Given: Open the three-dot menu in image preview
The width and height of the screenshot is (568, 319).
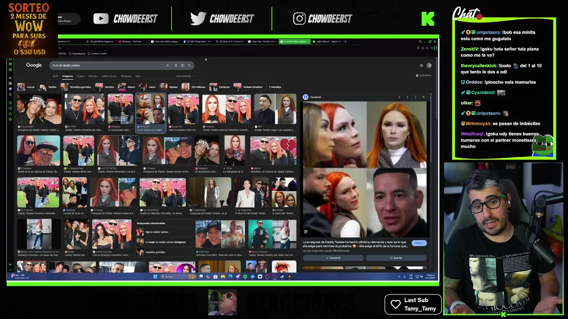Looking at the screenshot, I should coord(415,97).
